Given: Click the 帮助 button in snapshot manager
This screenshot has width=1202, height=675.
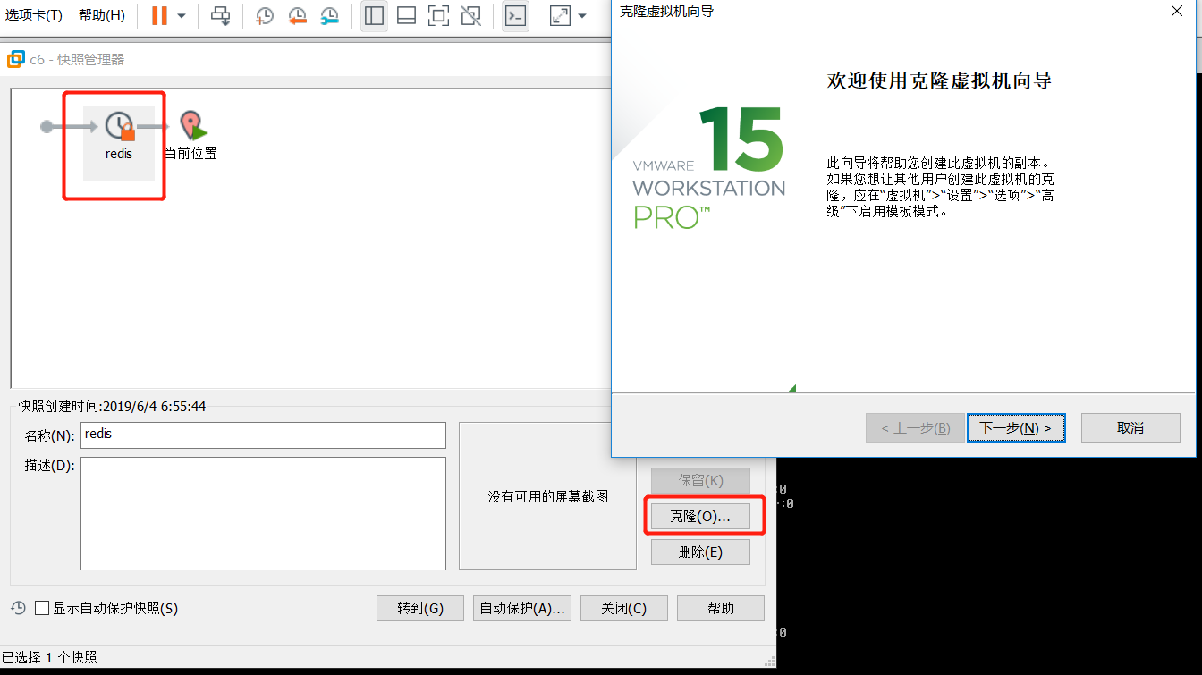Looking at the screenshot, I should 721,608.
